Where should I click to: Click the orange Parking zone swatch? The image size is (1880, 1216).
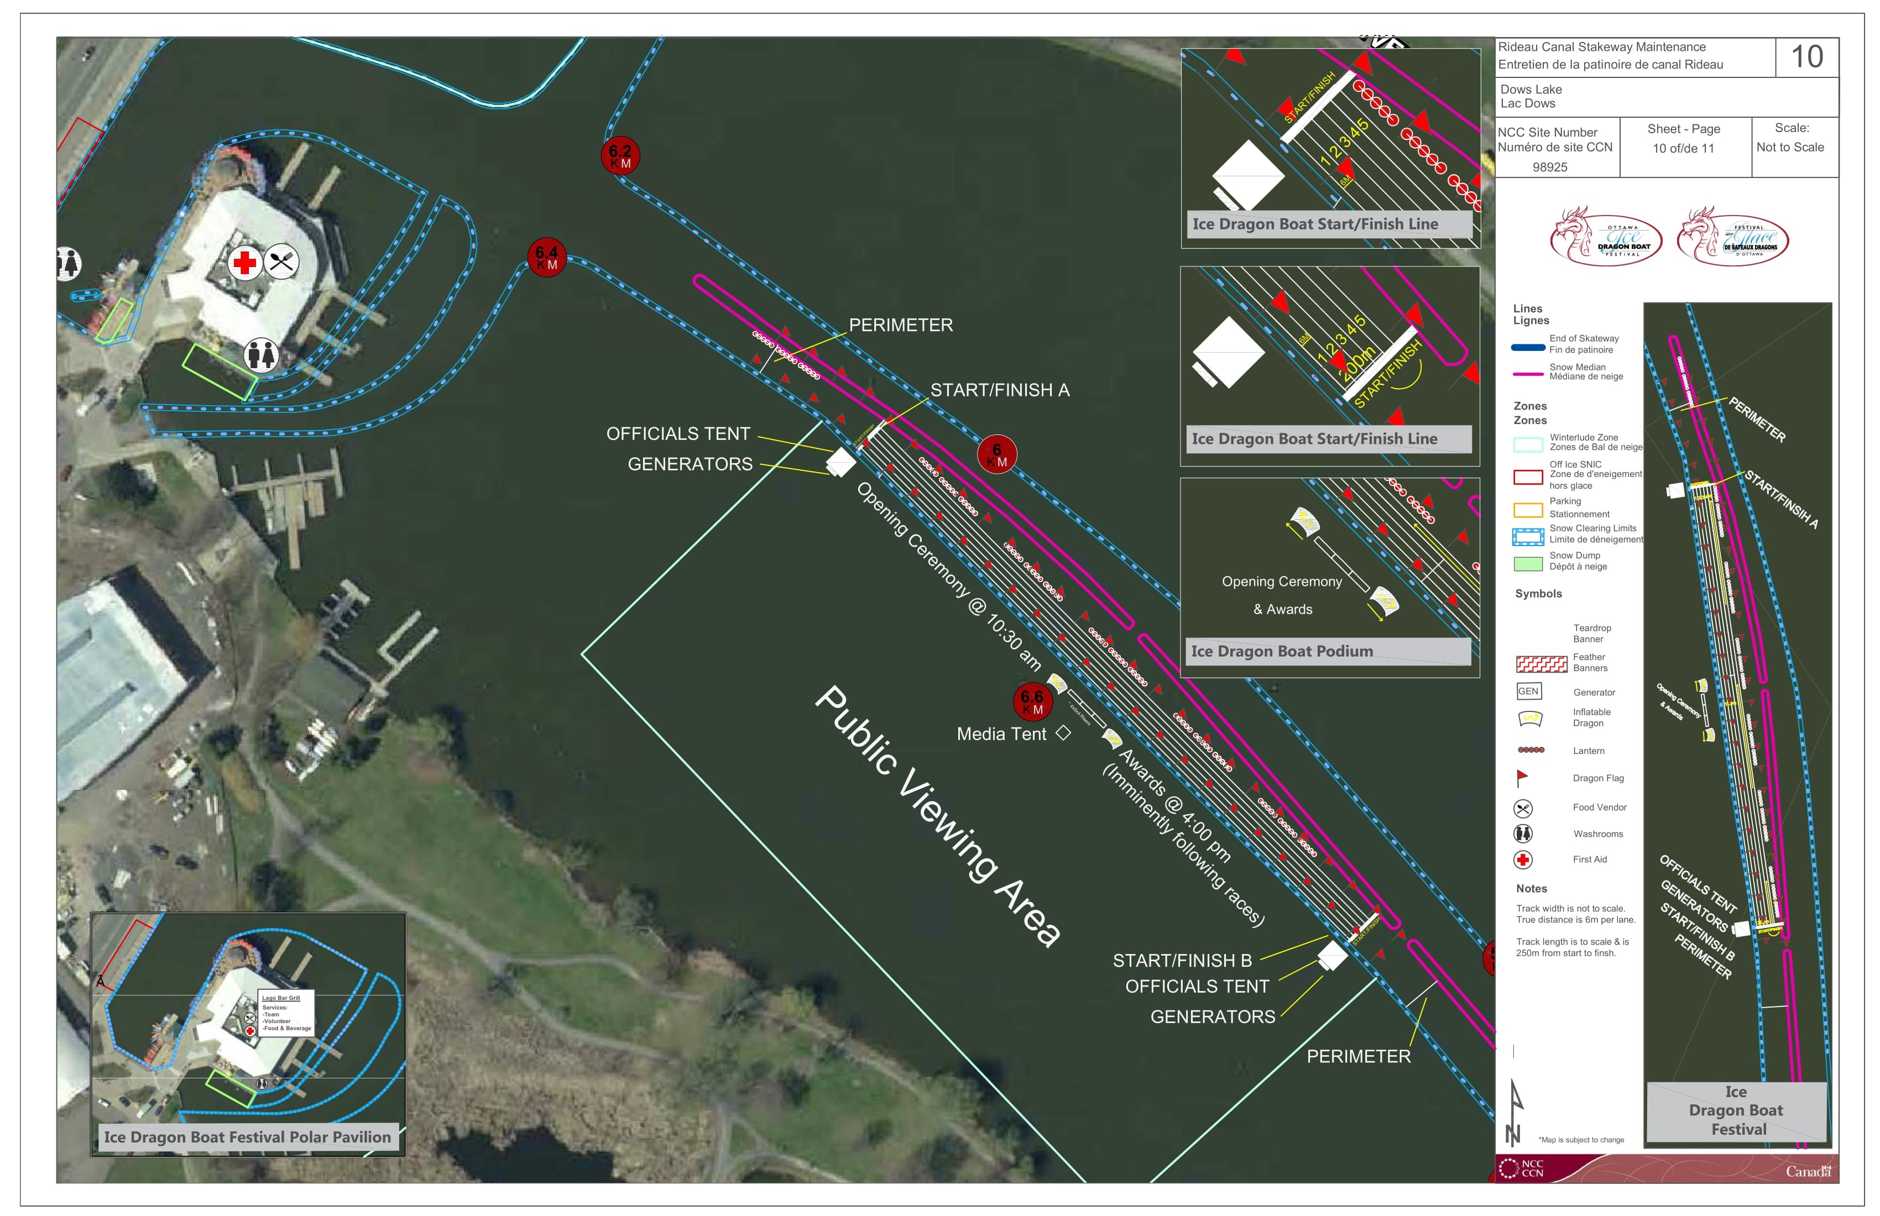[1528, 510]
